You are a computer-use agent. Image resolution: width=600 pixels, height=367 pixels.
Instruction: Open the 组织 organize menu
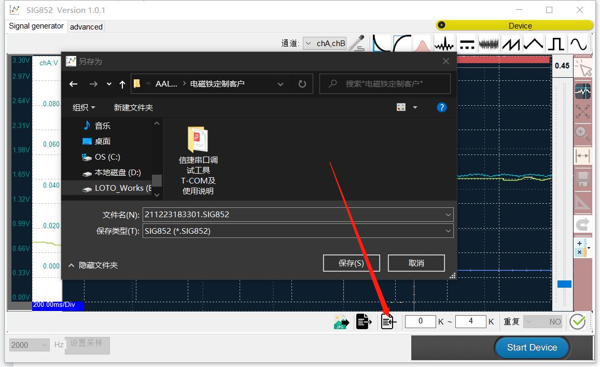click(x=84, y=107)
